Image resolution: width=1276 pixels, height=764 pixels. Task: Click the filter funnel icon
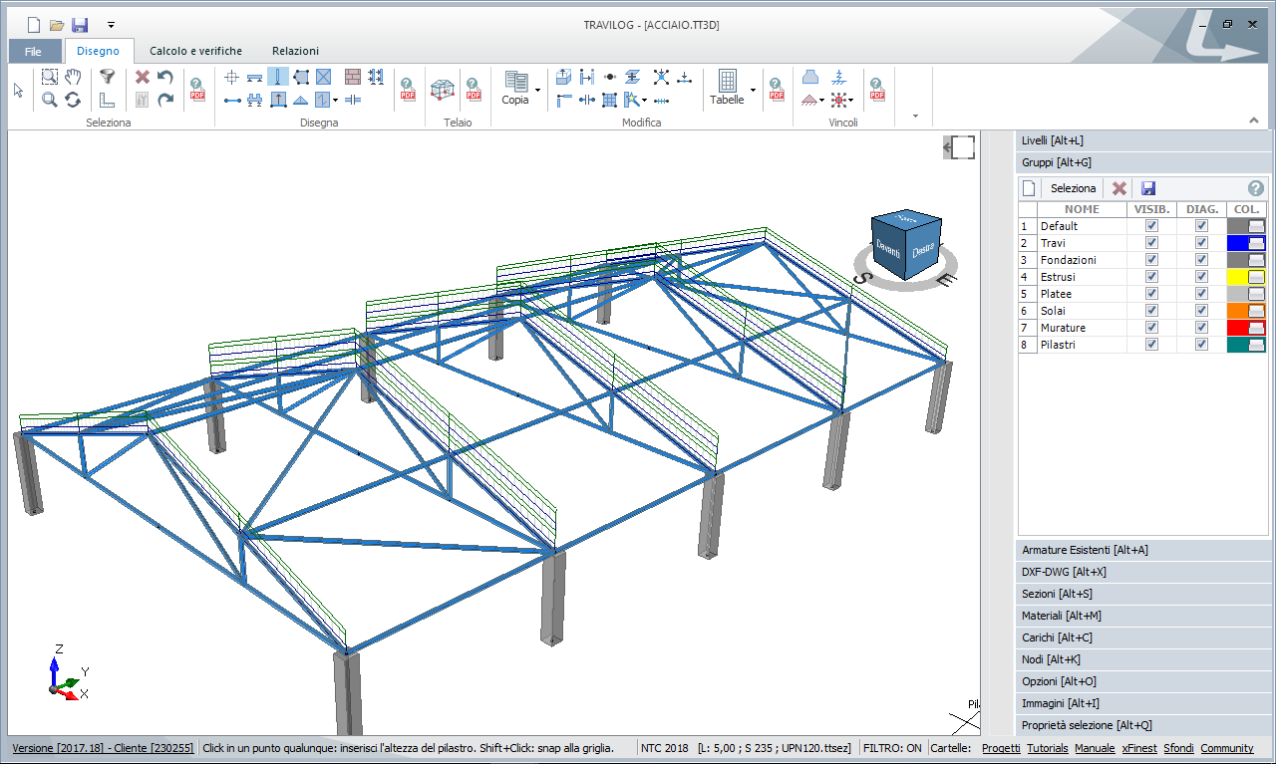107,77
